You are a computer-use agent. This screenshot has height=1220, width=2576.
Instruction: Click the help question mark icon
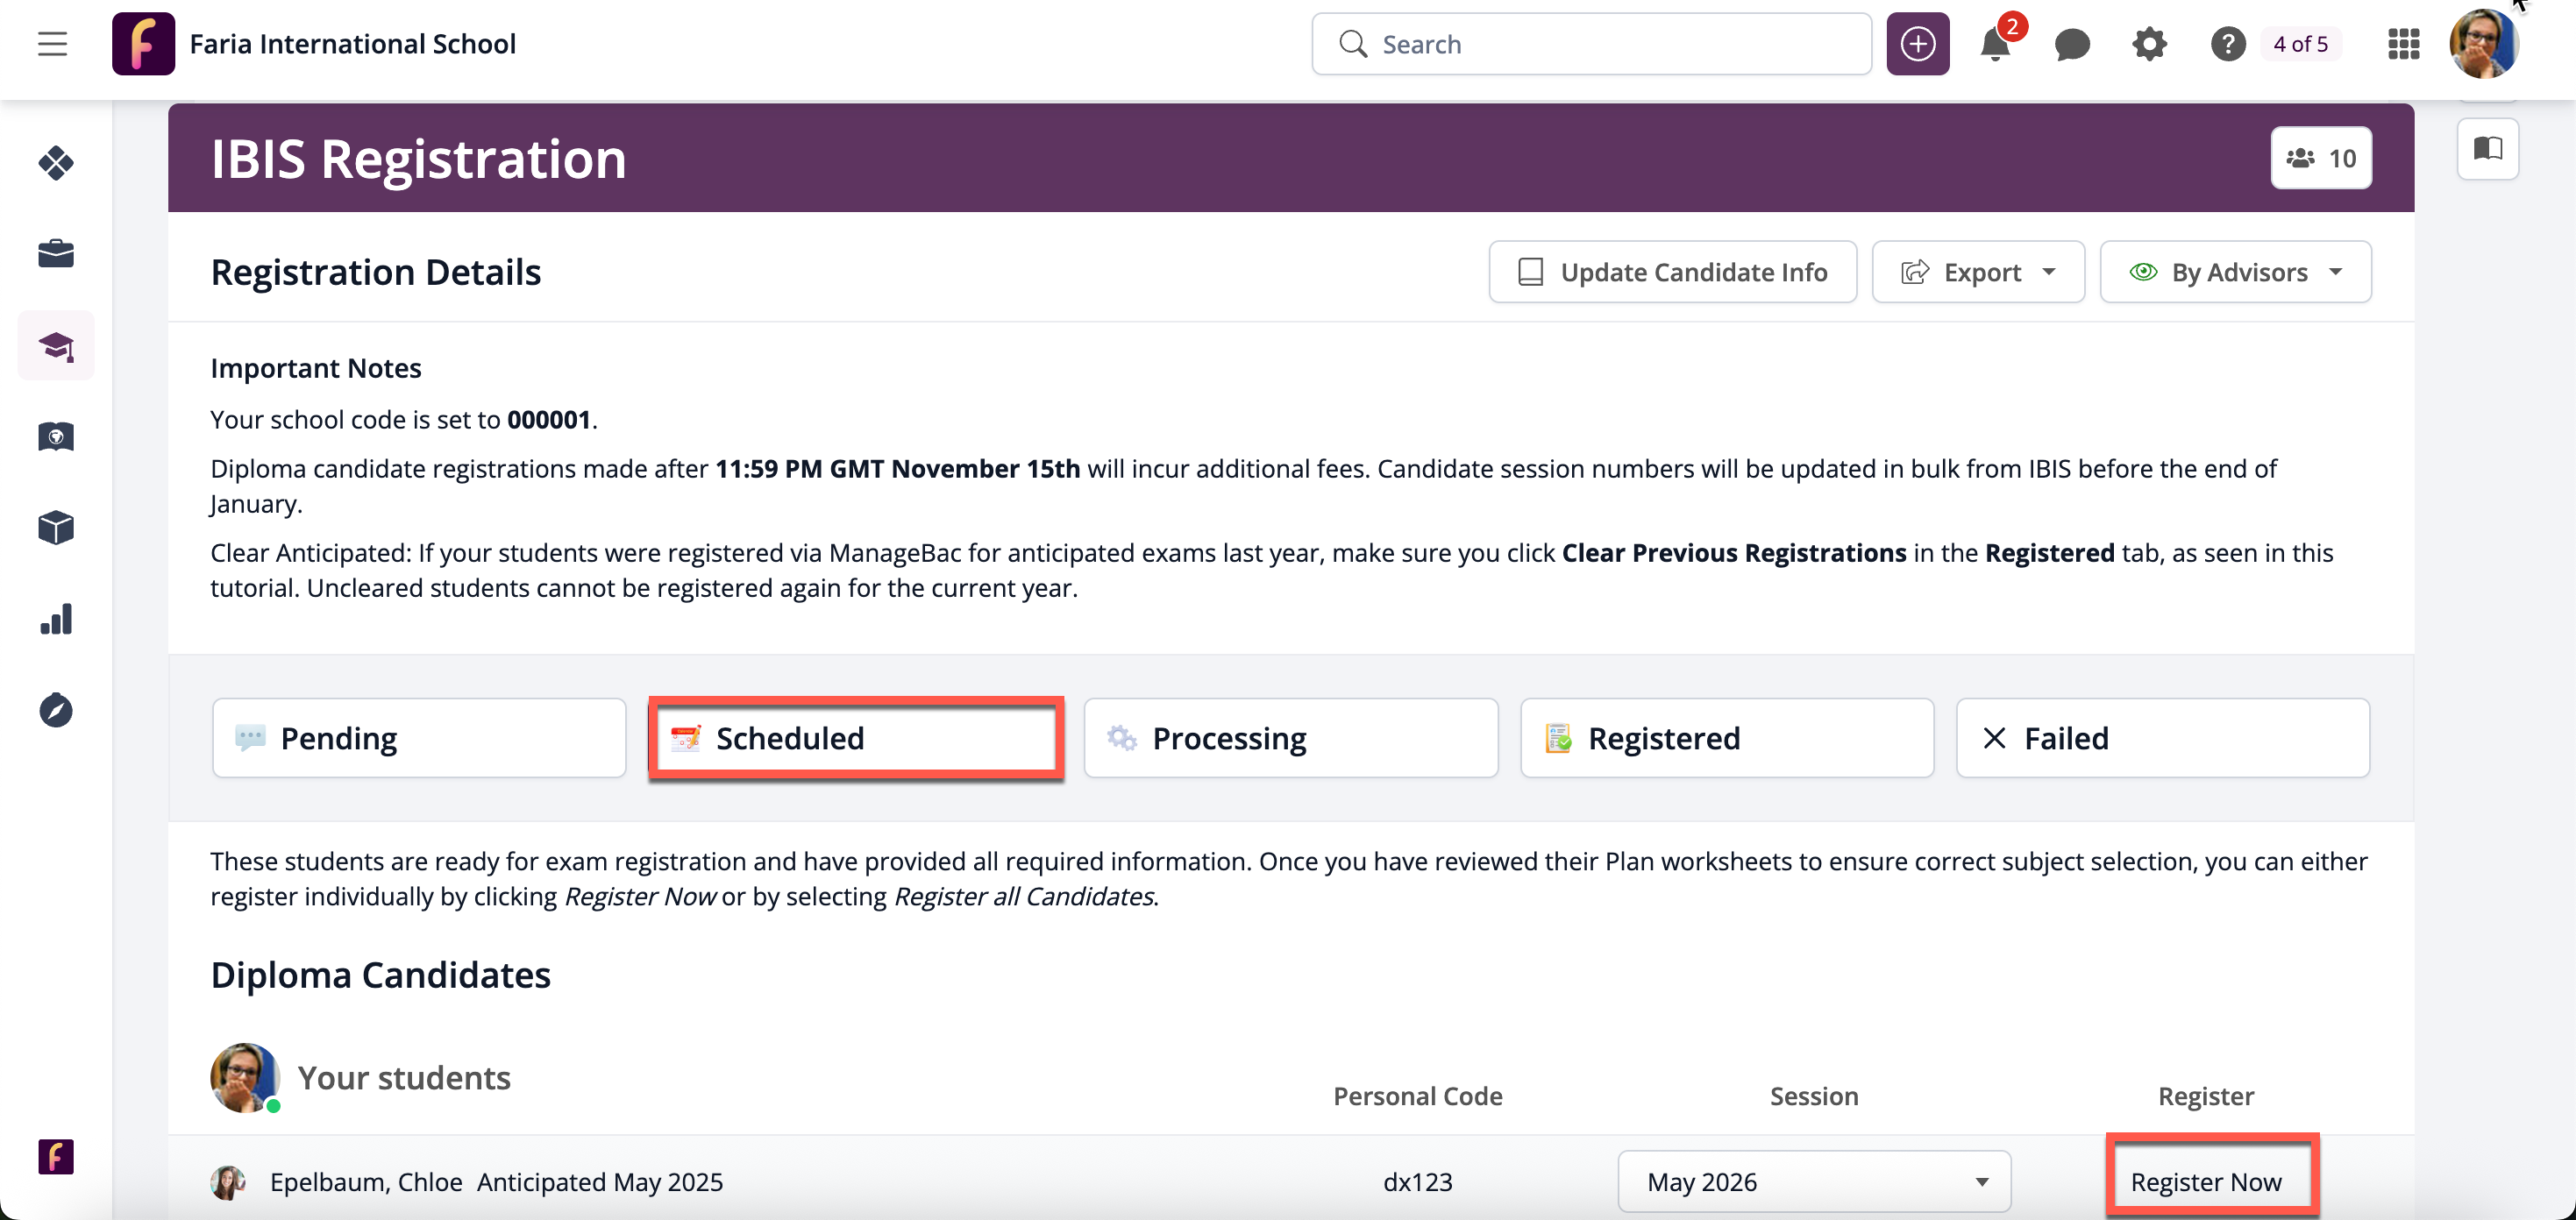tap(2227, 44)
